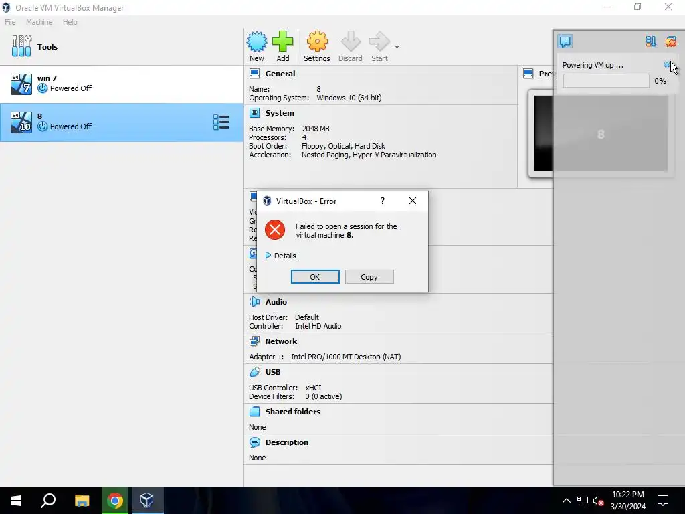The height and width of the screenshot is (514, 685).
Task: Click the xHCI USB controller value
Action: [313, 388]
